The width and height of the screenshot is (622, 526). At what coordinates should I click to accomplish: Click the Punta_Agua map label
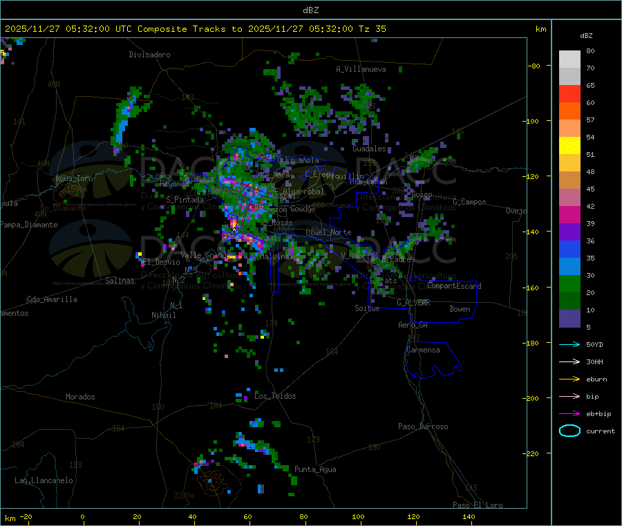tap(315, 469)
